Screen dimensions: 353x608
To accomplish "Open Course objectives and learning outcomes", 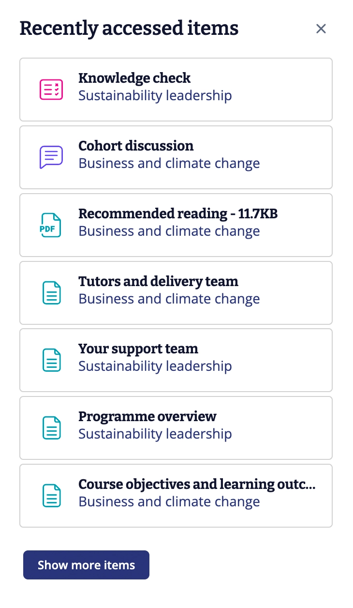I will click(197, 484).
